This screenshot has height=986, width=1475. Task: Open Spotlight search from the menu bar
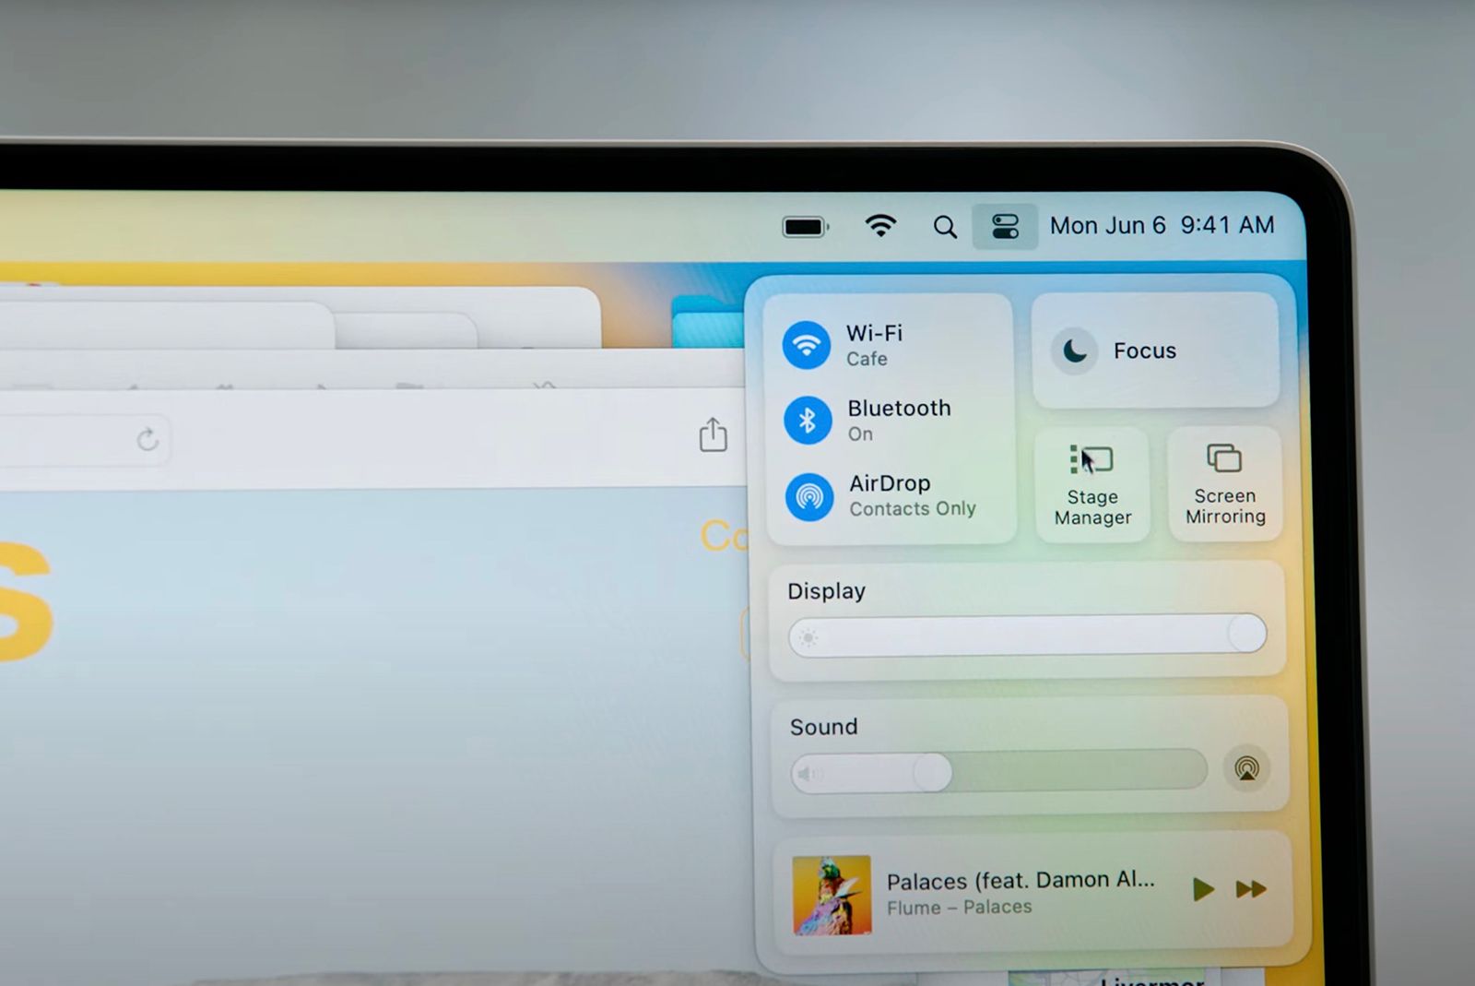tap(944, 226)
